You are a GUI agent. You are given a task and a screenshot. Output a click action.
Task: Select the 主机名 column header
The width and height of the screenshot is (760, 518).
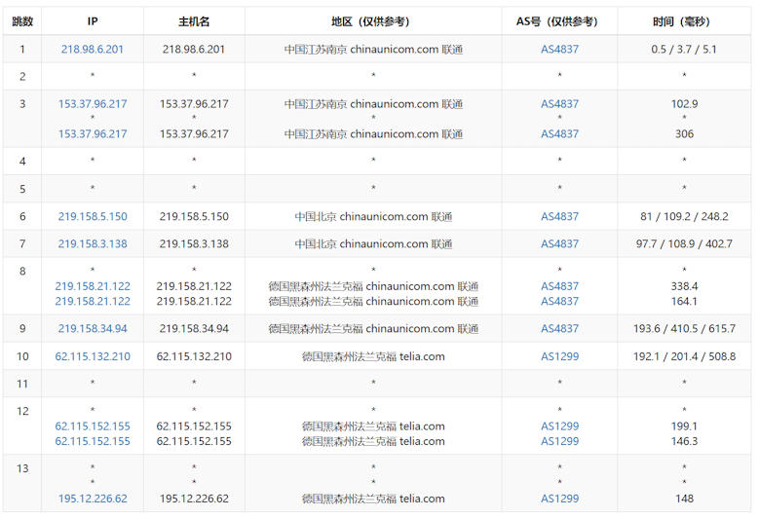(x=194, y=20)
